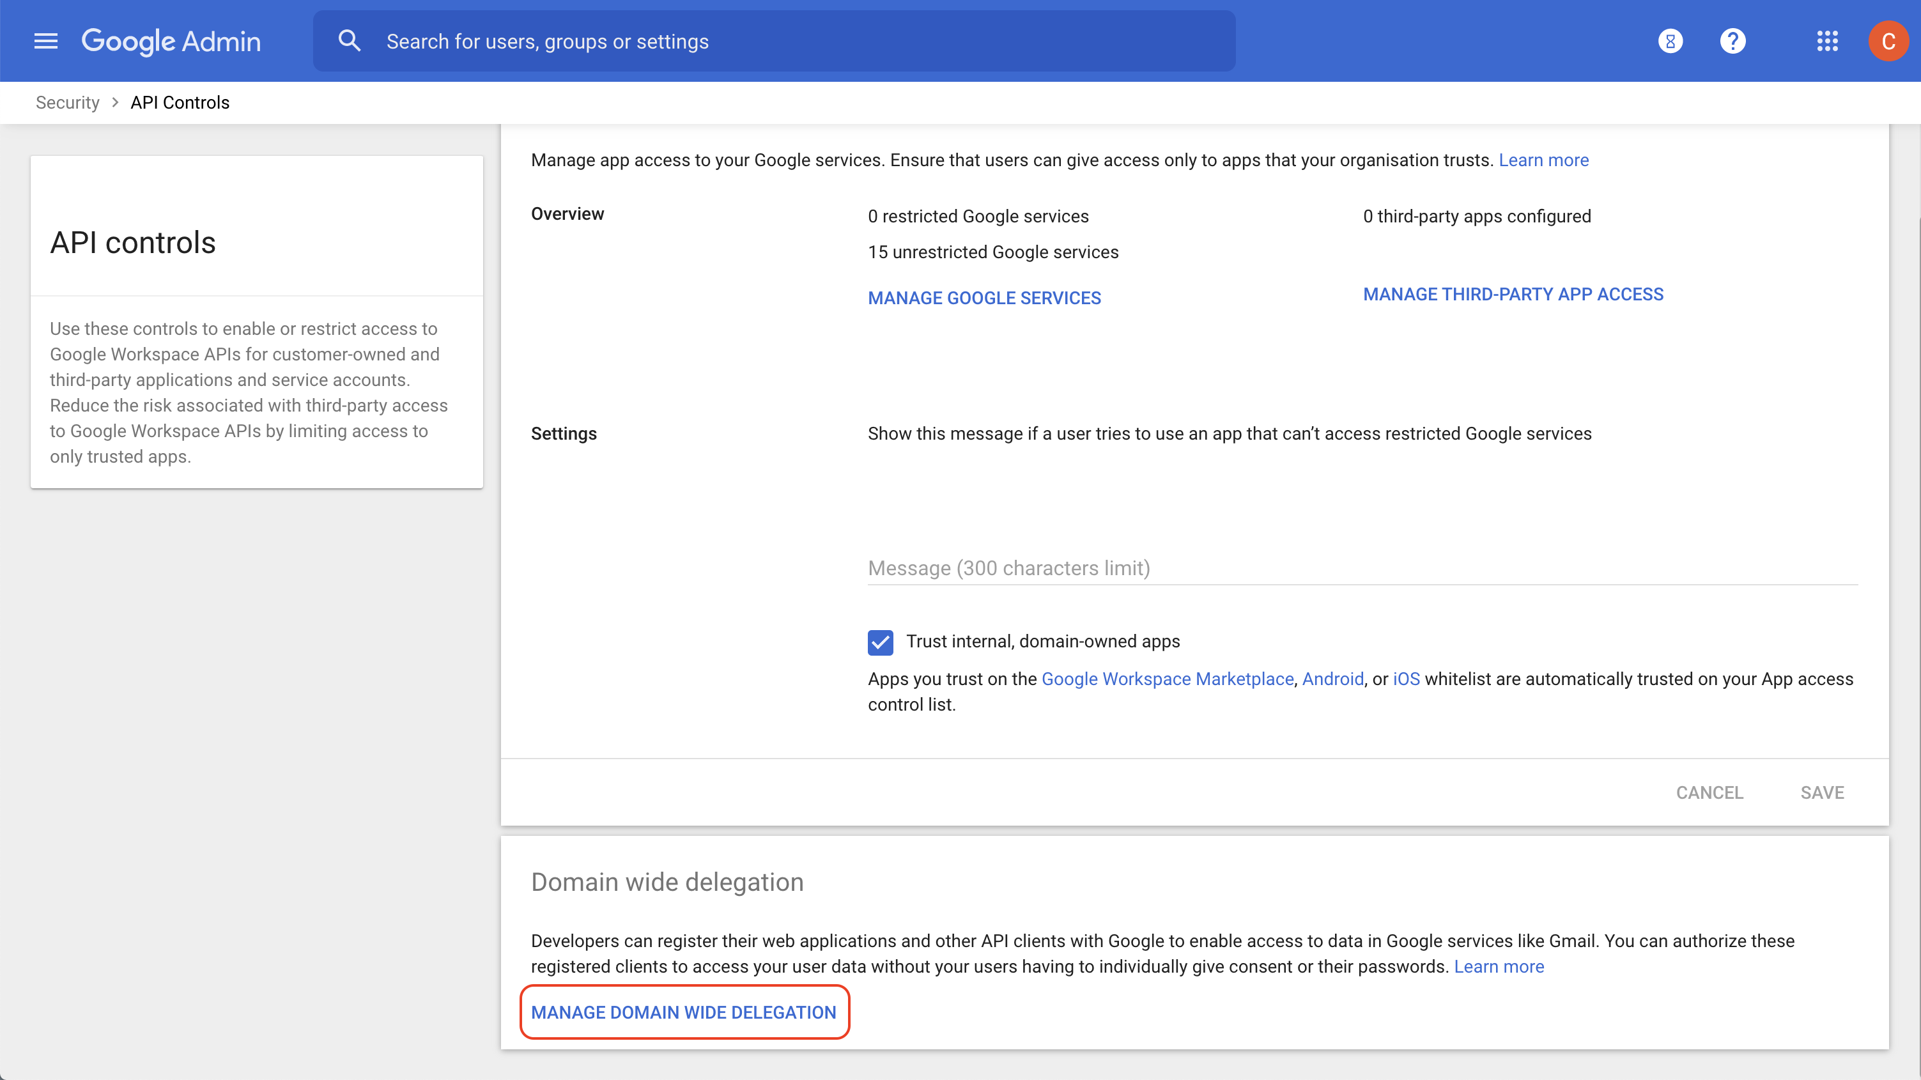Open the Google apps grid
Image resolution: width=1921 pixels, height=1080 pixels.
[1827, 41]
